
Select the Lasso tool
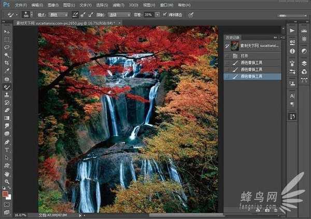click(x=7, y=47)
